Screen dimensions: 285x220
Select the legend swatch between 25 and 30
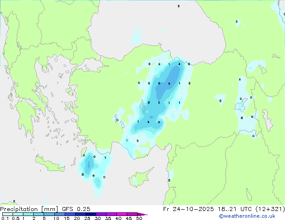pyautogui.click(x=90, y=214)
